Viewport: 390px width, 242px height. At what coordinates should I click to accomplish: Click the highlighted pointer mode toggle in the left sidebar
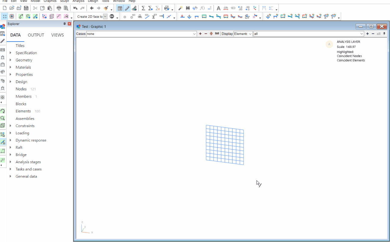3,141
